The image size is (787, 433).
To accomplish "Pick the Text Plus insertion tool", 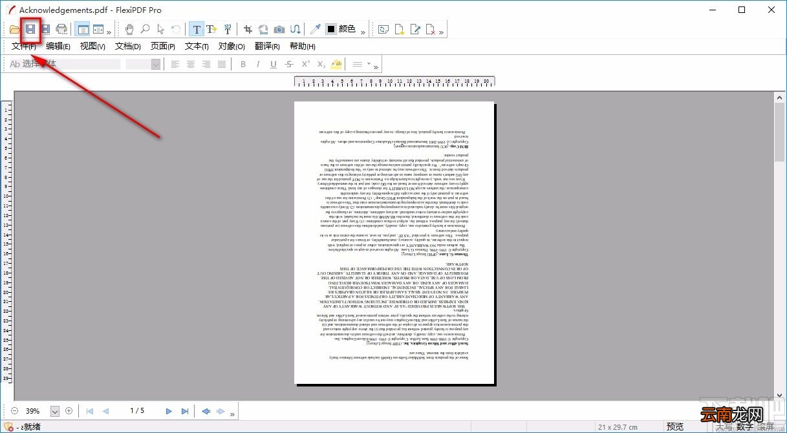I will (x=211, y=29).
